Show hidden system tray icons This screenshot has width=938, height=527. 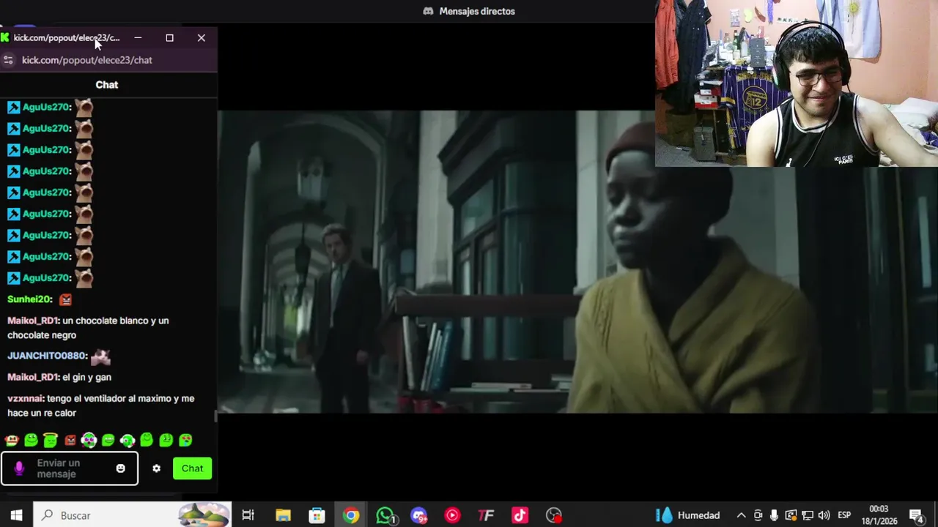tap(741, 515)
